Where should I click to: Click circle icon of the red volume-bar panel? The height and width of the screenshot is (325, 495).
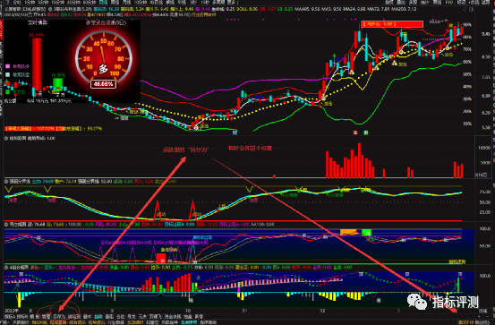coord(6,139)
